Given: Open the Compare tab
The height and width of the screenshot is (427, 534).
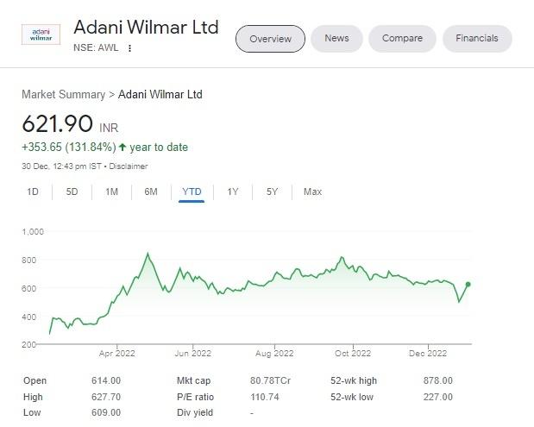Looking at the screenshot, I should coord(402,39).
